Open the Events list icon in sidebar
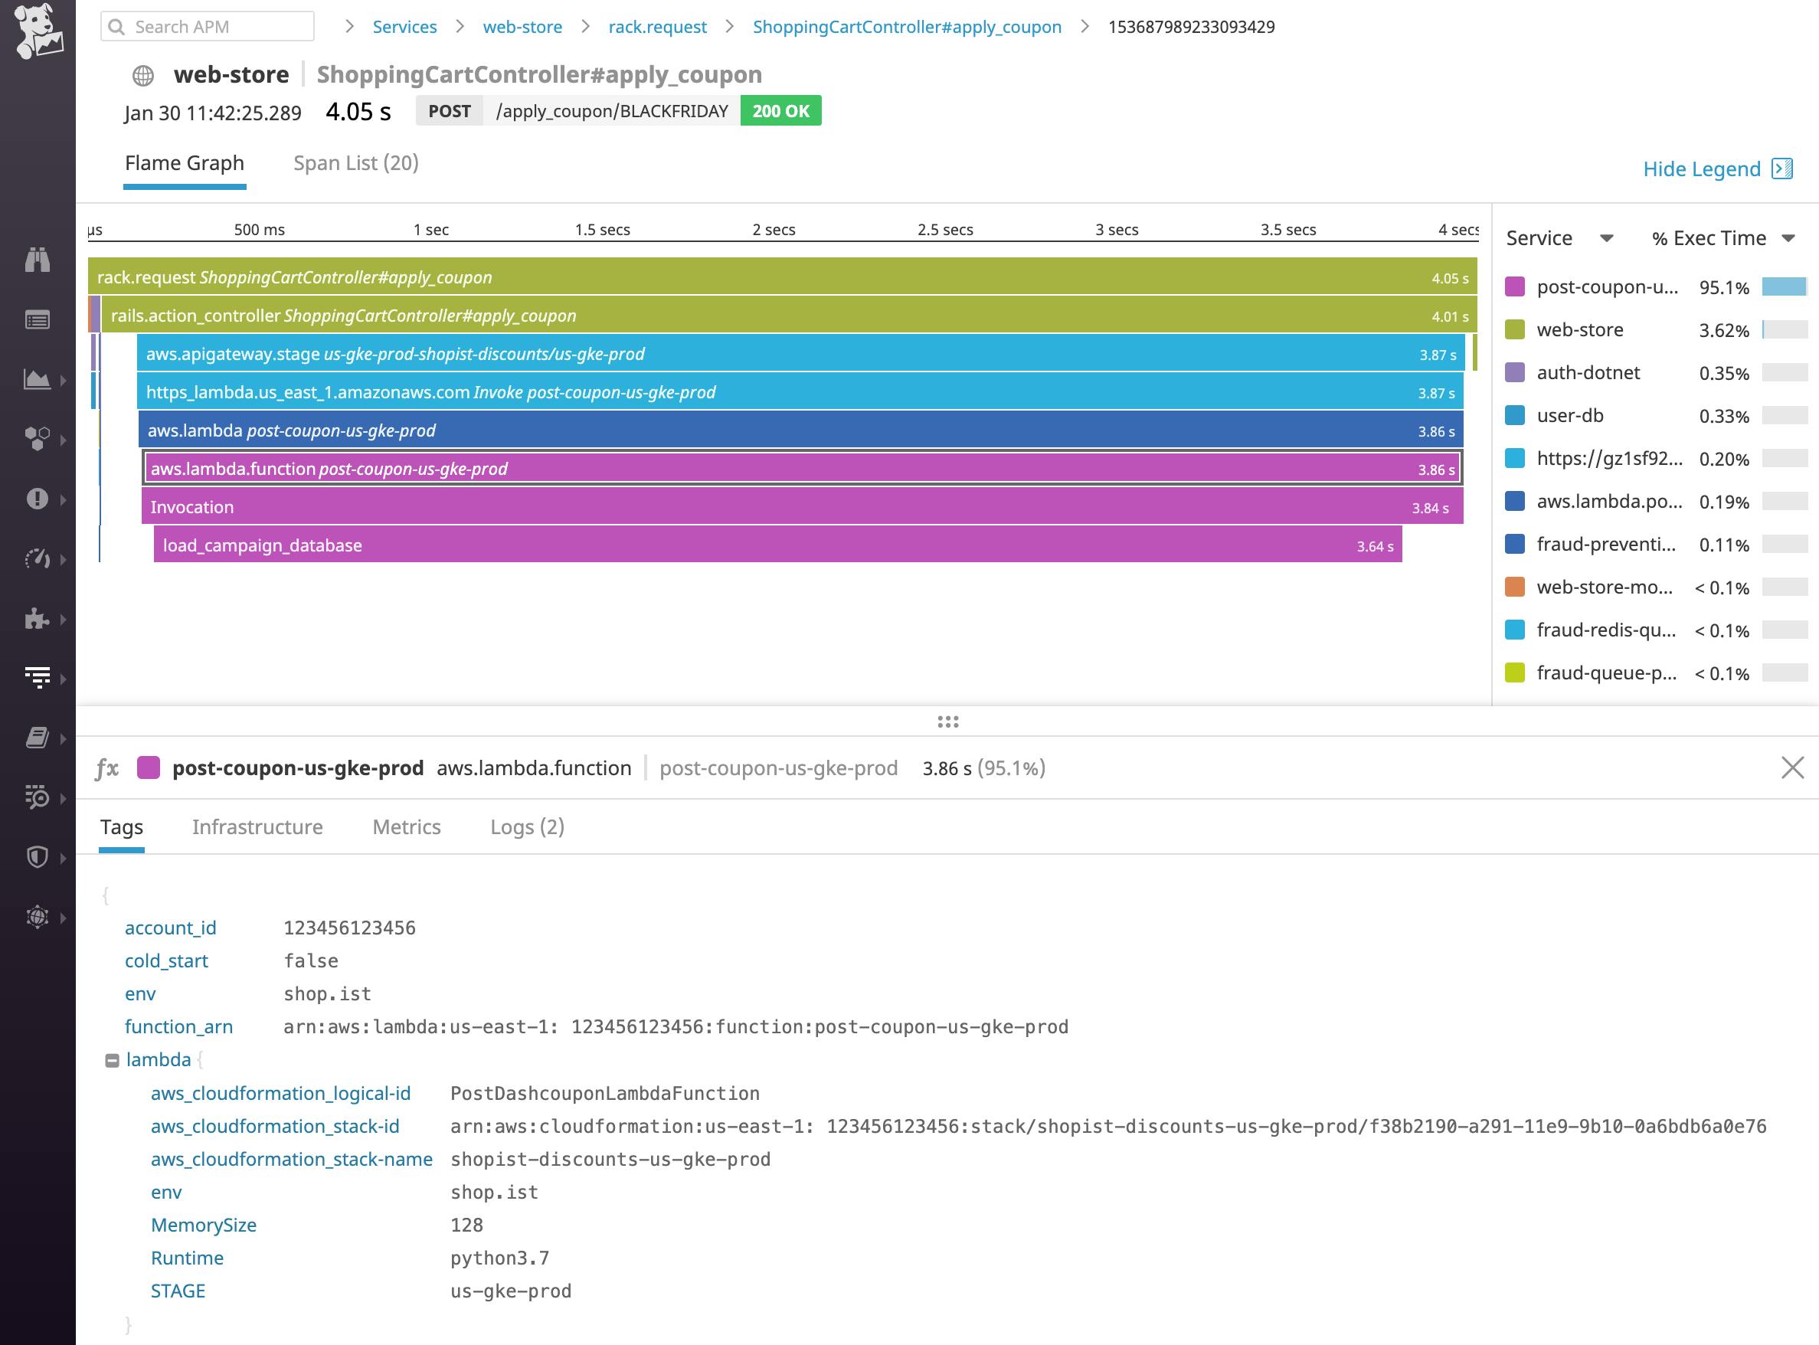Viewport: 1819px width, 1345px height. click(39, 319)
